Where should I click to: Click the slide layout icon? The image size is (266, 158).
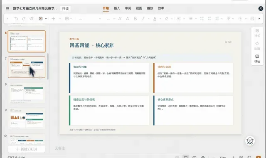point(66,18)
